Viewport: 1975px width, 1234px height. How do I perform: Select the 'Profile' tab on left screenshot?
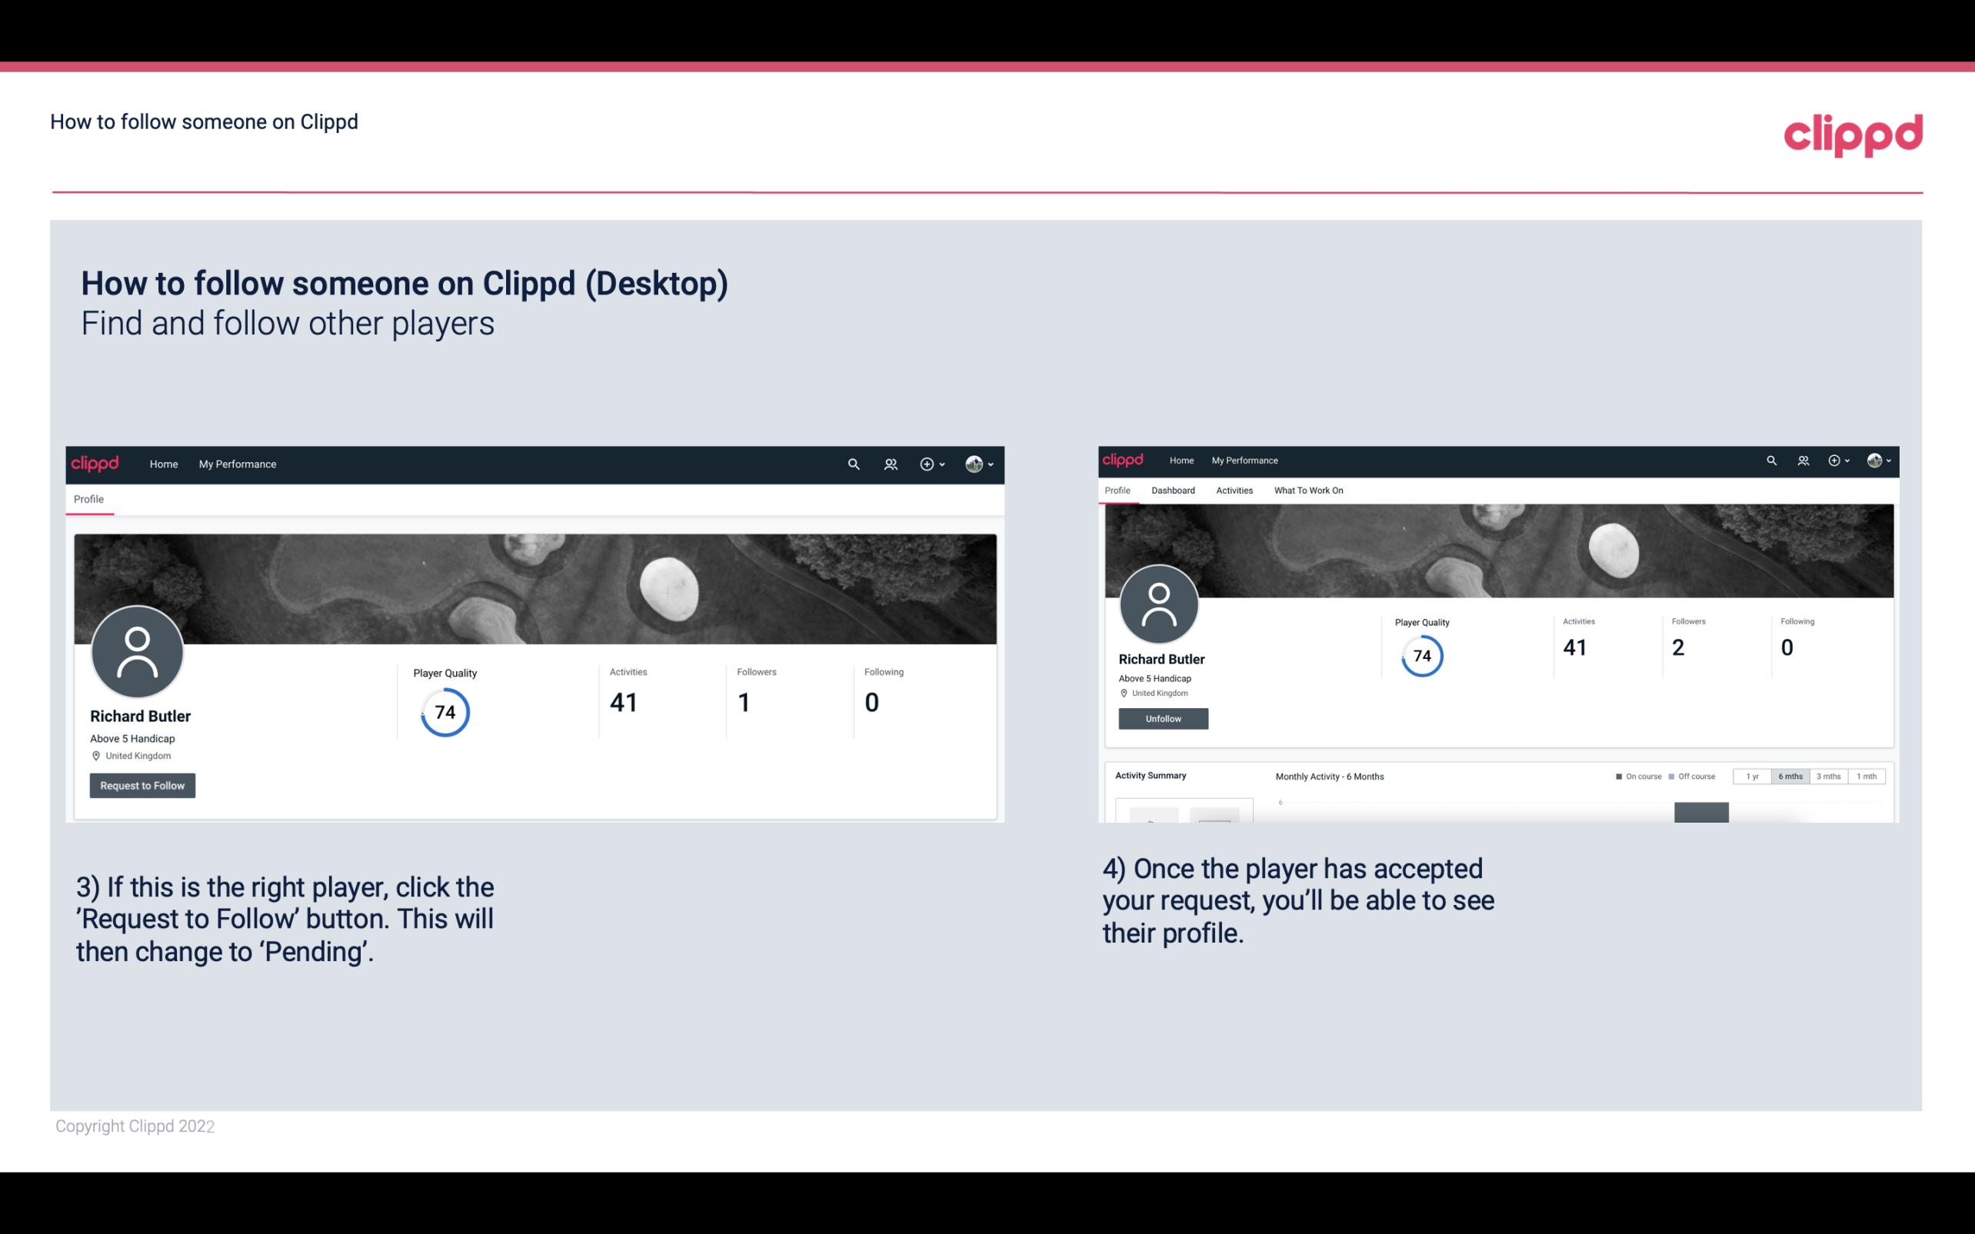coord(88,499)
